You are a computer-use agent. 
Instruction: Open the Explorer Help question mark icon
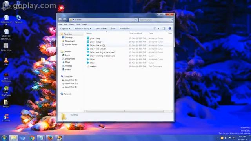coord(170,29)
